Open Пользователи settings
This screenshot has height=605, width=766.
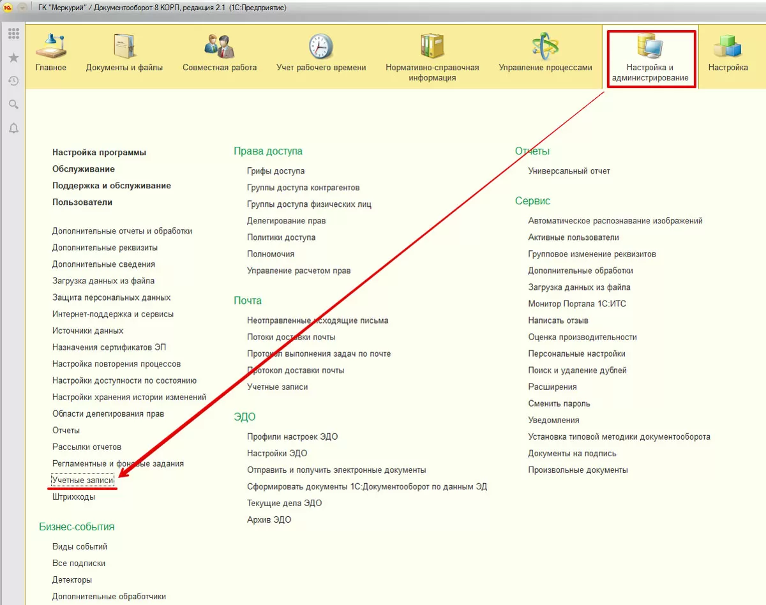coord(82,202)
